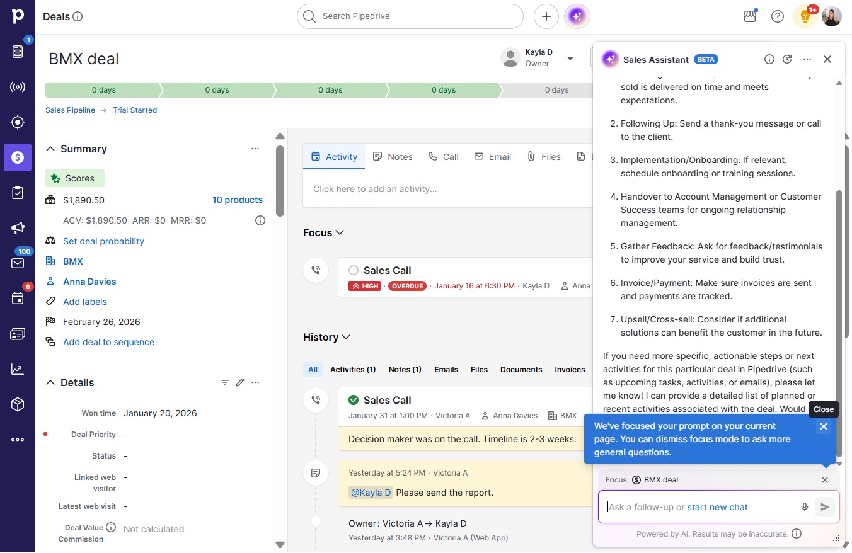Open the Details section more options
The image size is (852, 553).
255,382
